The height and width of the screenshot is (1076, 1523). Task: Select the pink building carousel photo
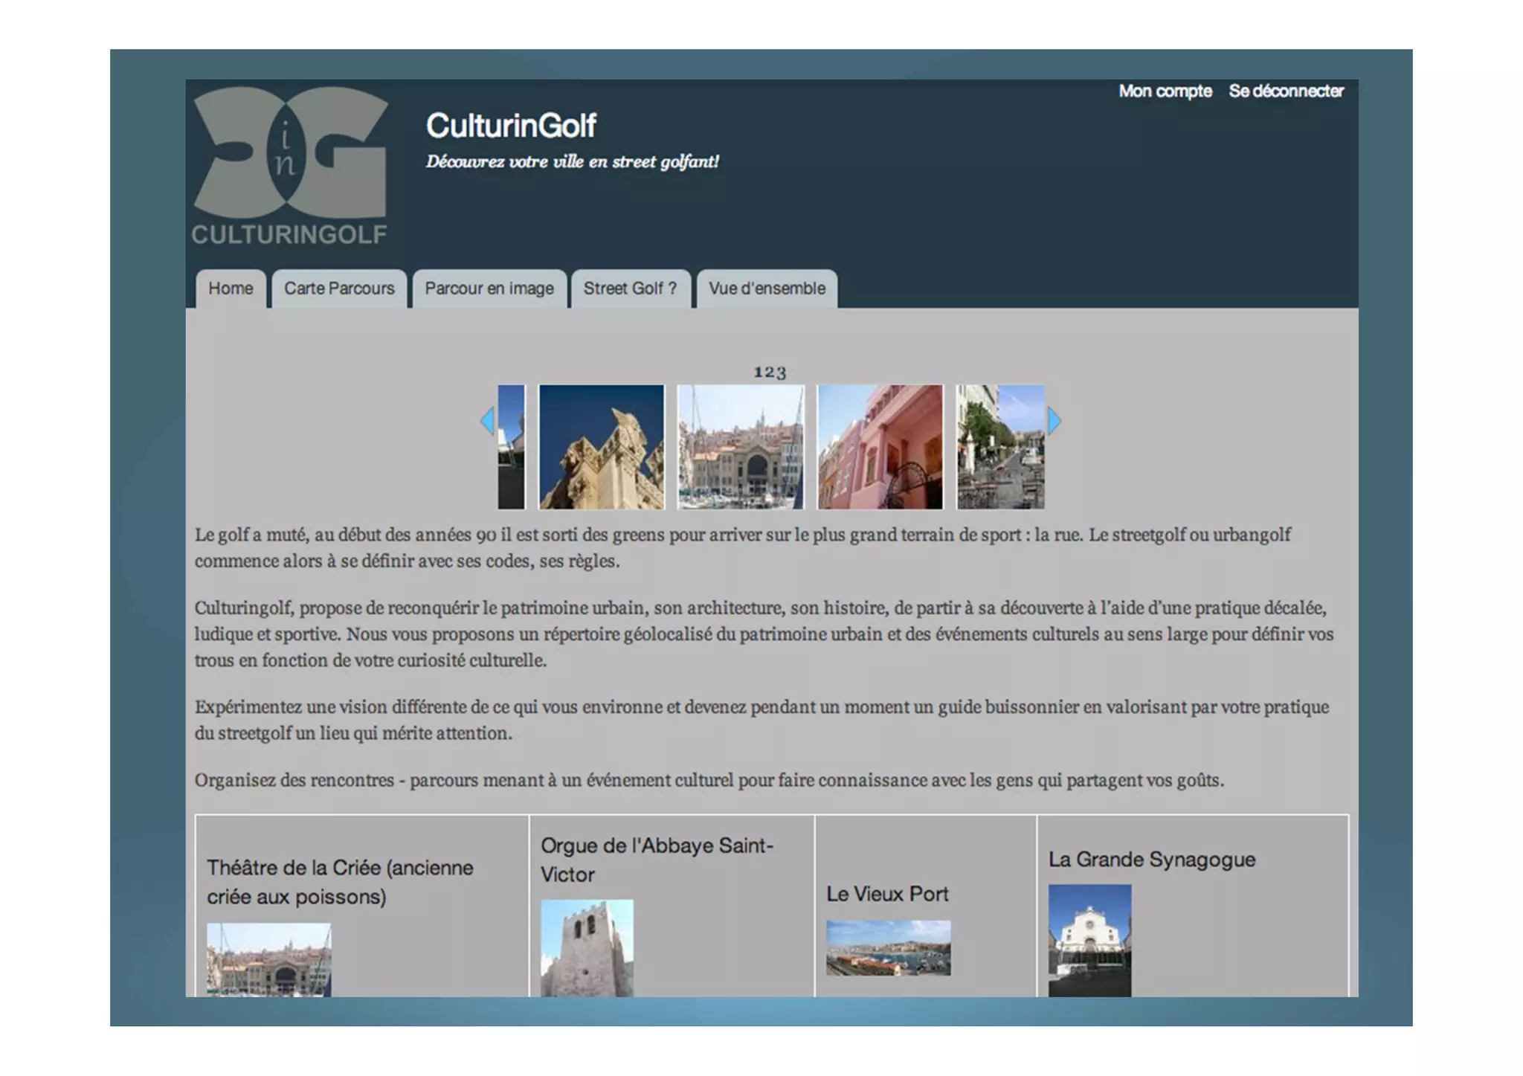[880, 447]
